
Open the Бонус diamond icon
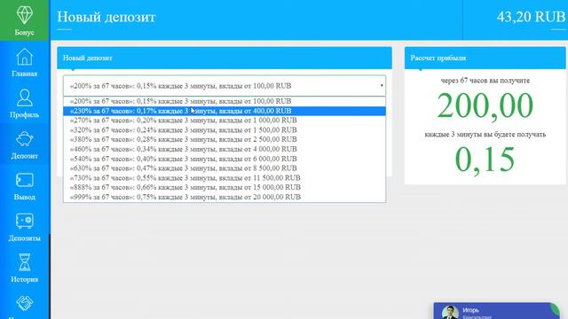(24, 14)
